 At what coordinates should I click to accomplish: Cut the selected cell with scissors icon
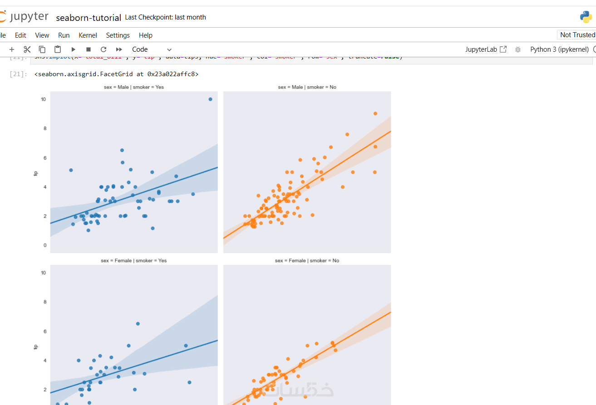[27, 49]
